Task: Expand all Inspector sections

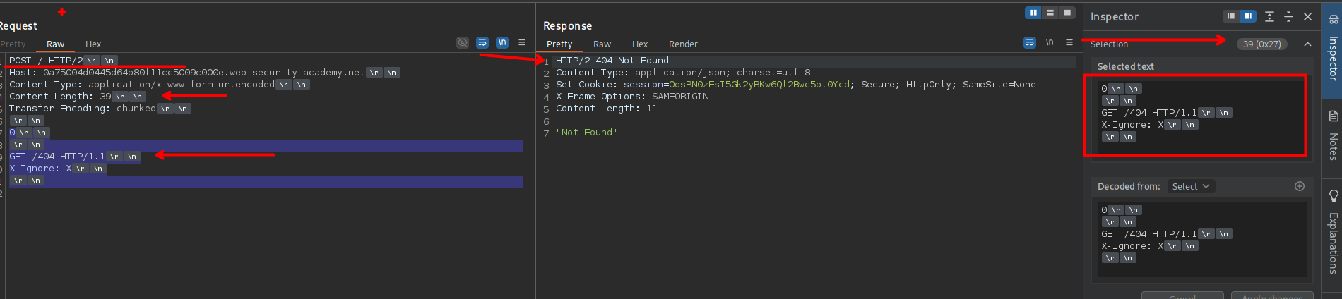Action: (1269, 16)
